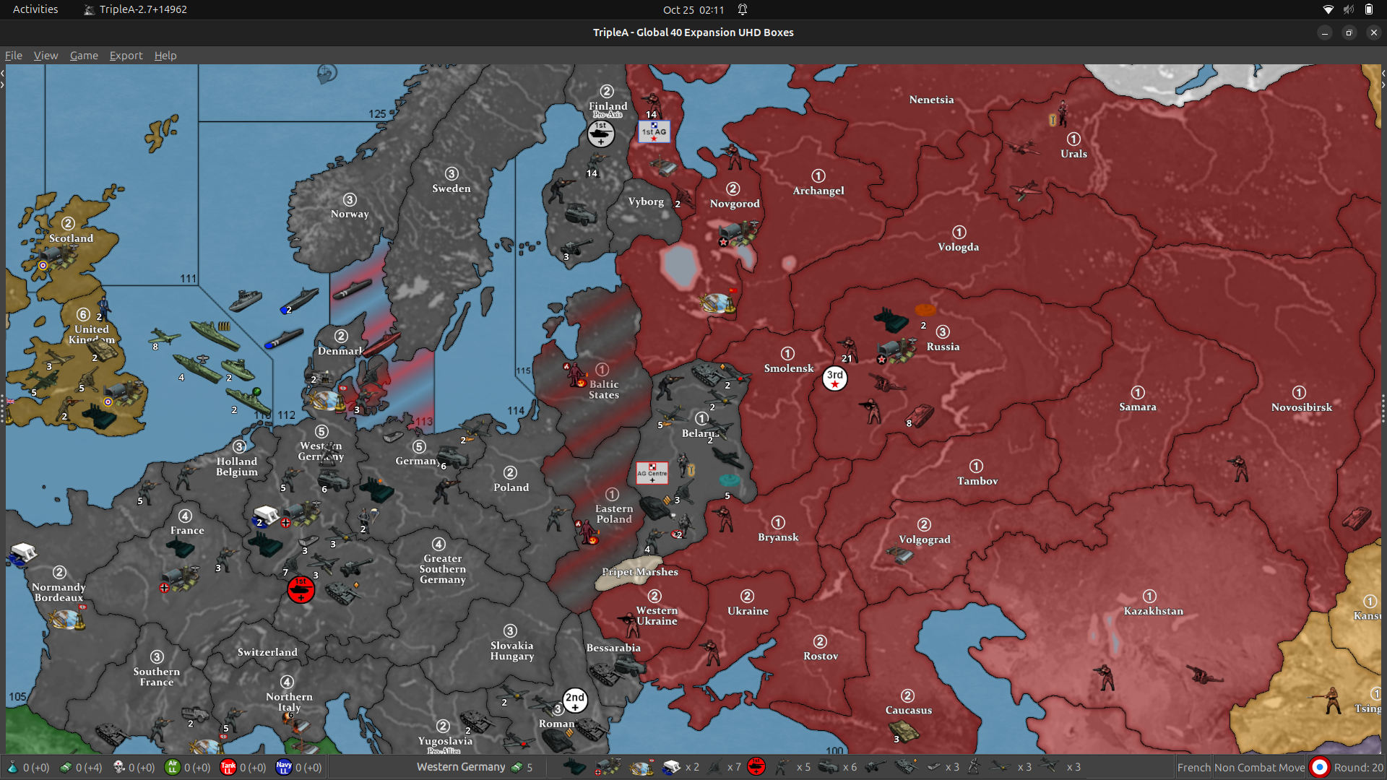Click the research flask icon in status bar
Screen dimensions: 1387x780
click(12, 767)
